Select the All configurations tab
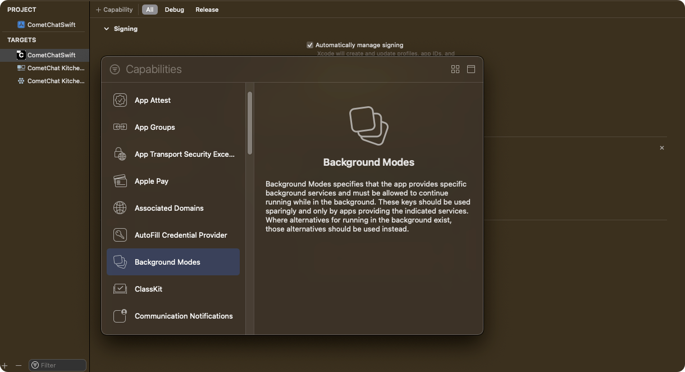Viewport: 685px width, 372px height. point(149,10)
